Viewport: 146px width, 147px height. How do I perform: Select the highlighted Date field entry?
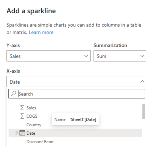click(75, 133)
